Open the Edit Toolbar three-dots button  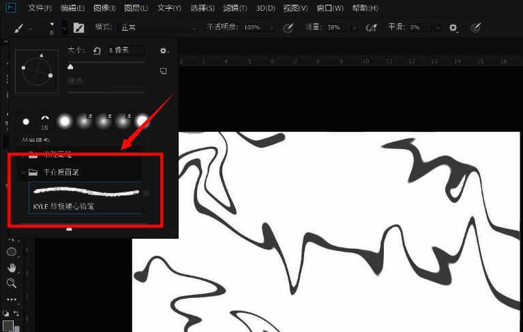point(12,299)
